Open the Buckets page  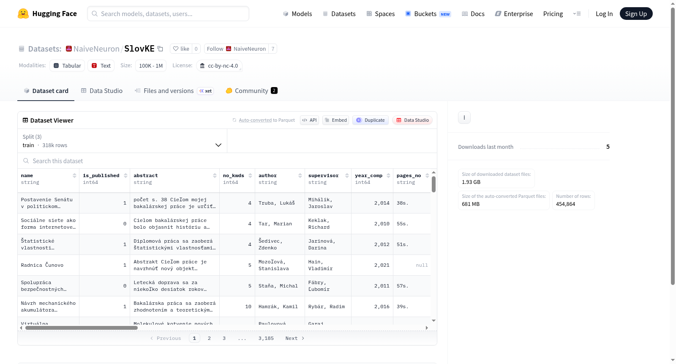point(428,14)
